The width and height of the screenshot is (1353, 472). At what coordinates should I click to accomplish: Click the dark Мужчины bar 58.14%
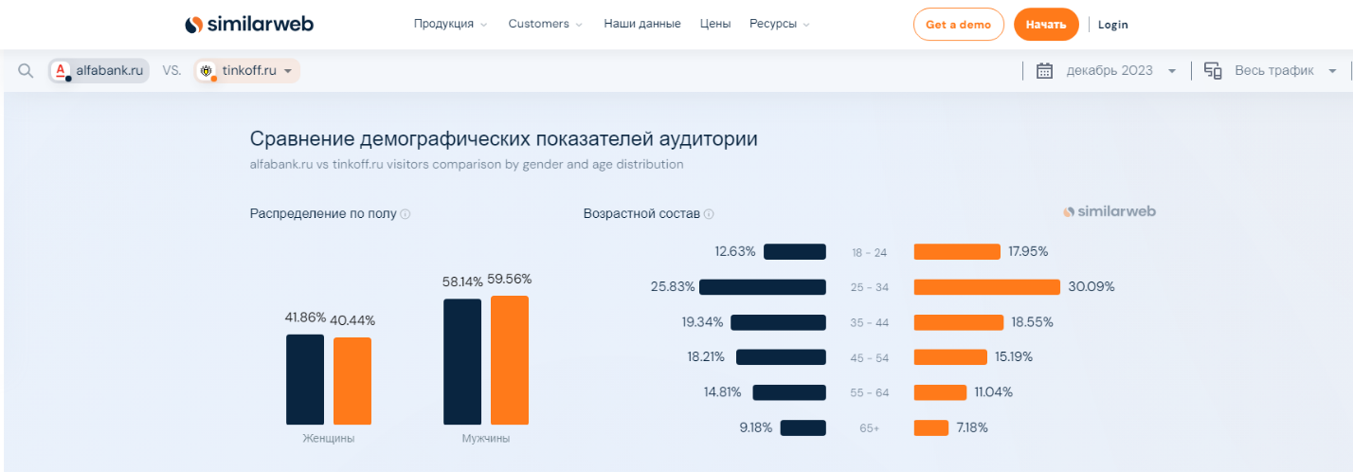click(462, 361)
